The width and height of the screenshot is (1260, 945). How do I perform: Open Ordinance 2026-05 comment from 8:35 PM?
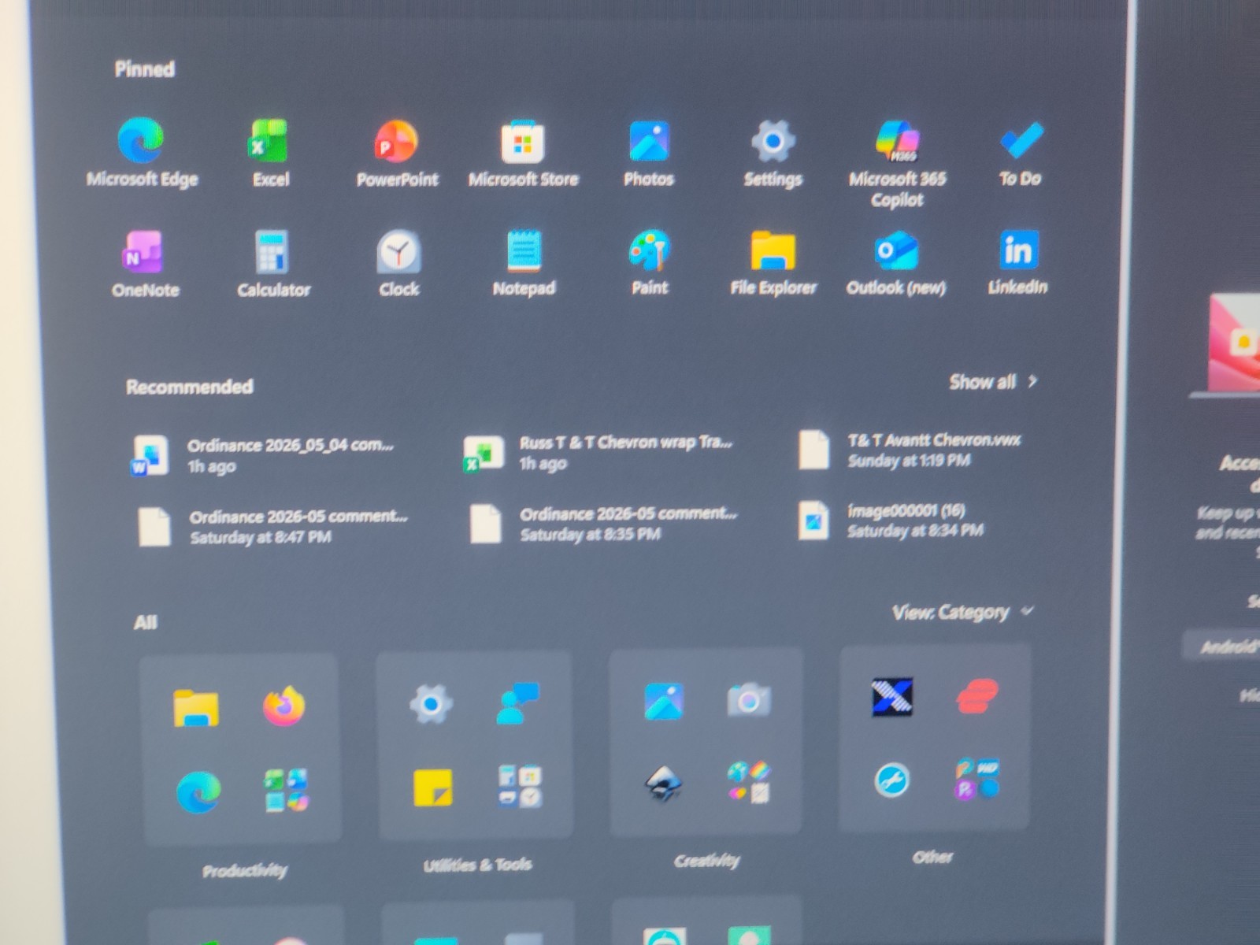click(603, 524)
